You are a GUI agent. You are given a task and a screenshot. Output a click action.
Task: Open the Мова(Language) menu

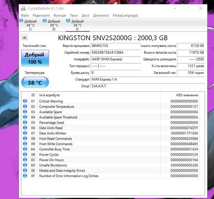coord(125,15)
